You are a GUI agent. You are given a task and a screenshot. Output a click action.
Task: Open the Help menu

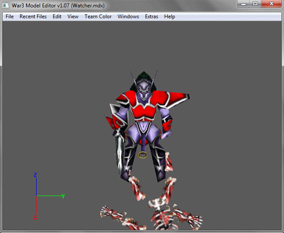[x=169, y=16]
